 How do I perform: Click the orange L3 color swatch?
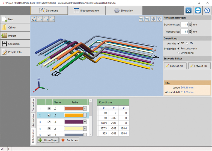click(74, 115)
